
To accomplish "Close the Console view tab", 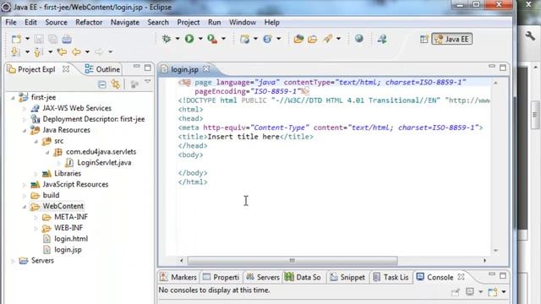I will [x=461, y=277].
